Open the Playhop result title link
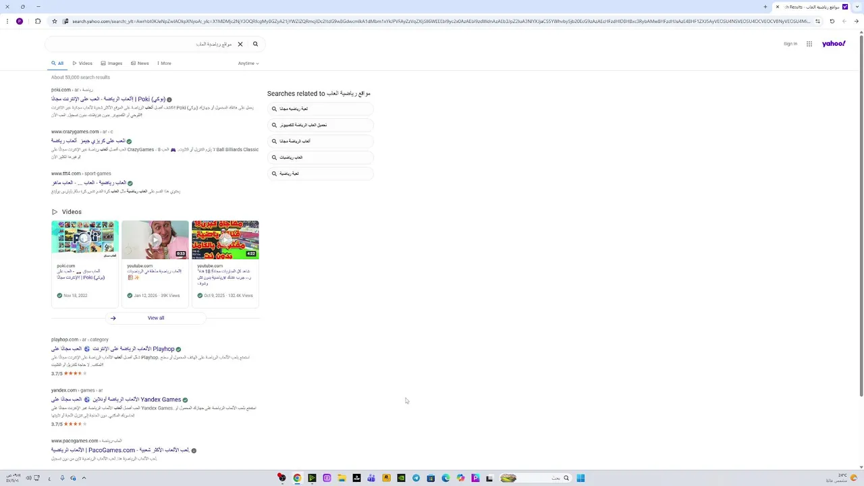 click(x=113, y=349)
